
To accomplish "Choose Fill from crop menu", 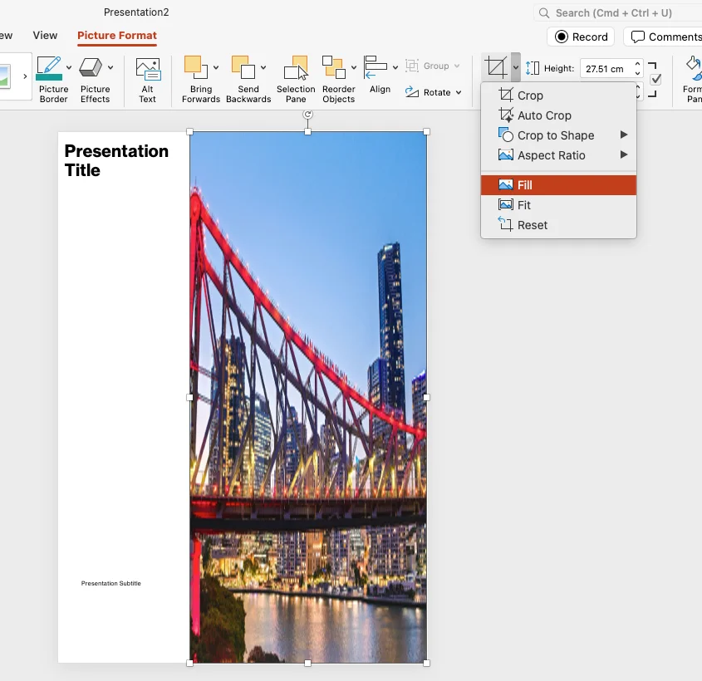I will click(x=558, y=185).
